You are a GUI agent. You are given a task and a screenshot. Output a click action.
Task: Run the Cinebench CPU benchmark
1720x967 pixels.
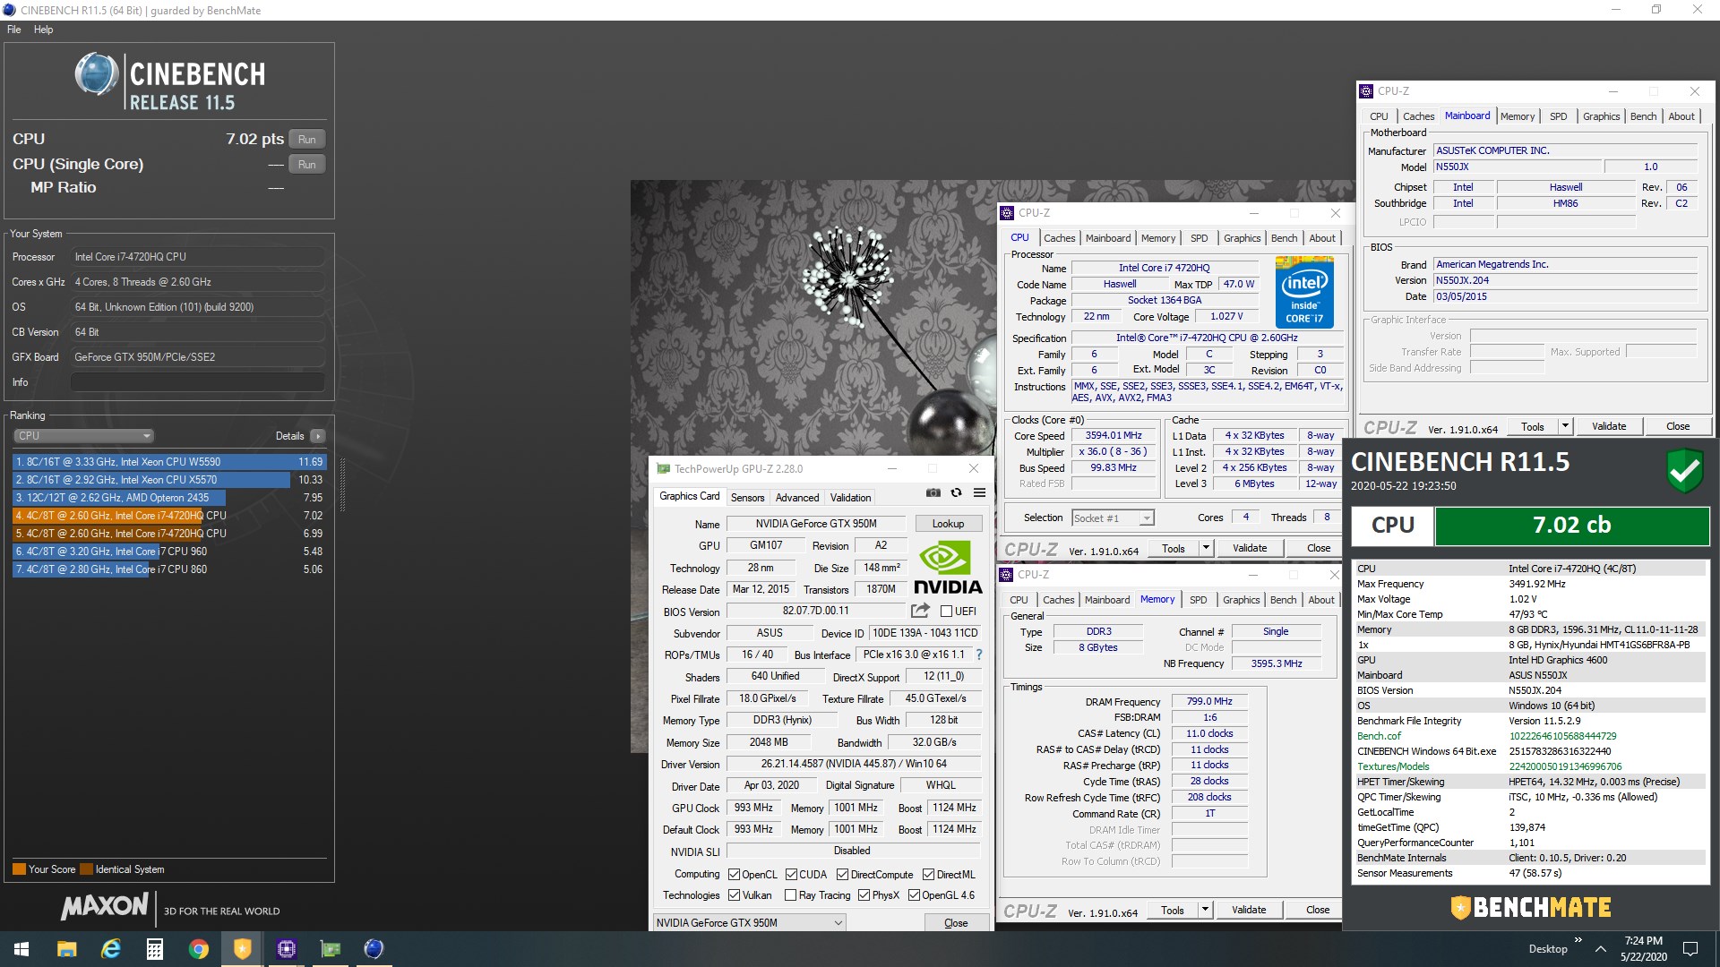[306, 140]
